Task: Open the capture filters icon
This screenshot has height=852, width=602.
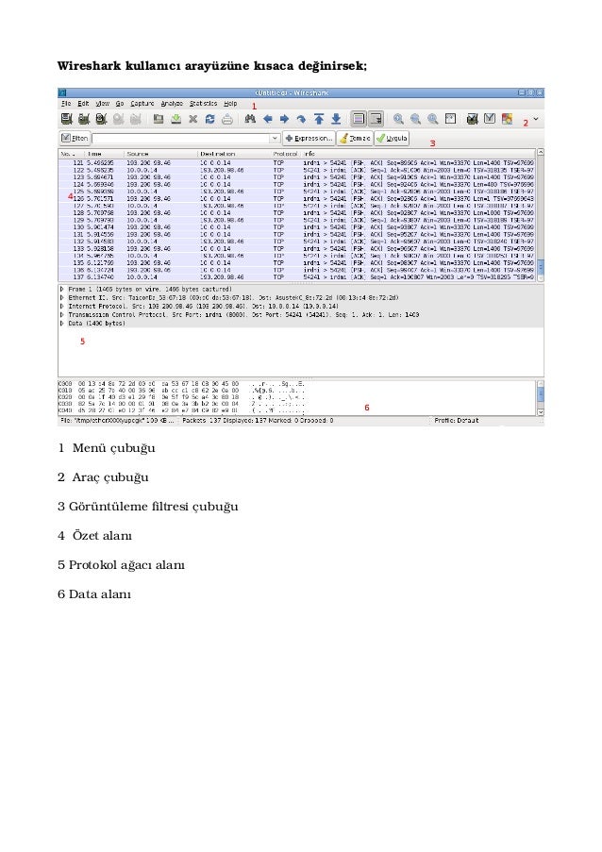Action: pyautogui.click(x=472, y=119)
